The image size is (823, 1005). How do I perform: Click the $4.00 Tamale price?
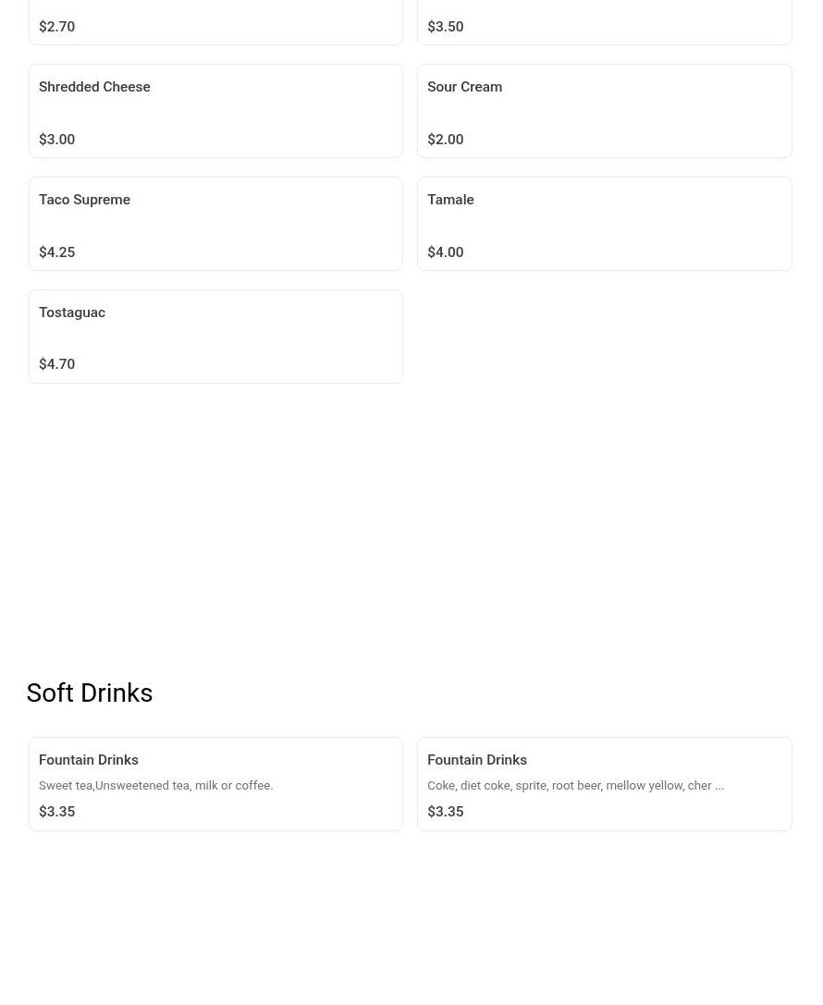click(x=446, y=252)
